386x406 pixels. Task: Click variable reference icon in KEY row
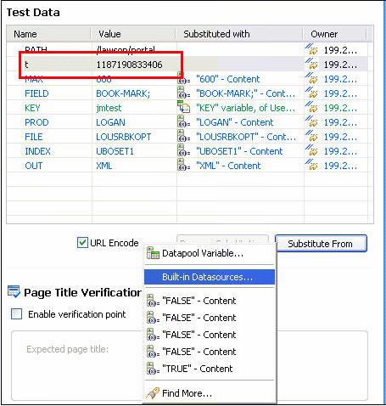tap(184, 107)
